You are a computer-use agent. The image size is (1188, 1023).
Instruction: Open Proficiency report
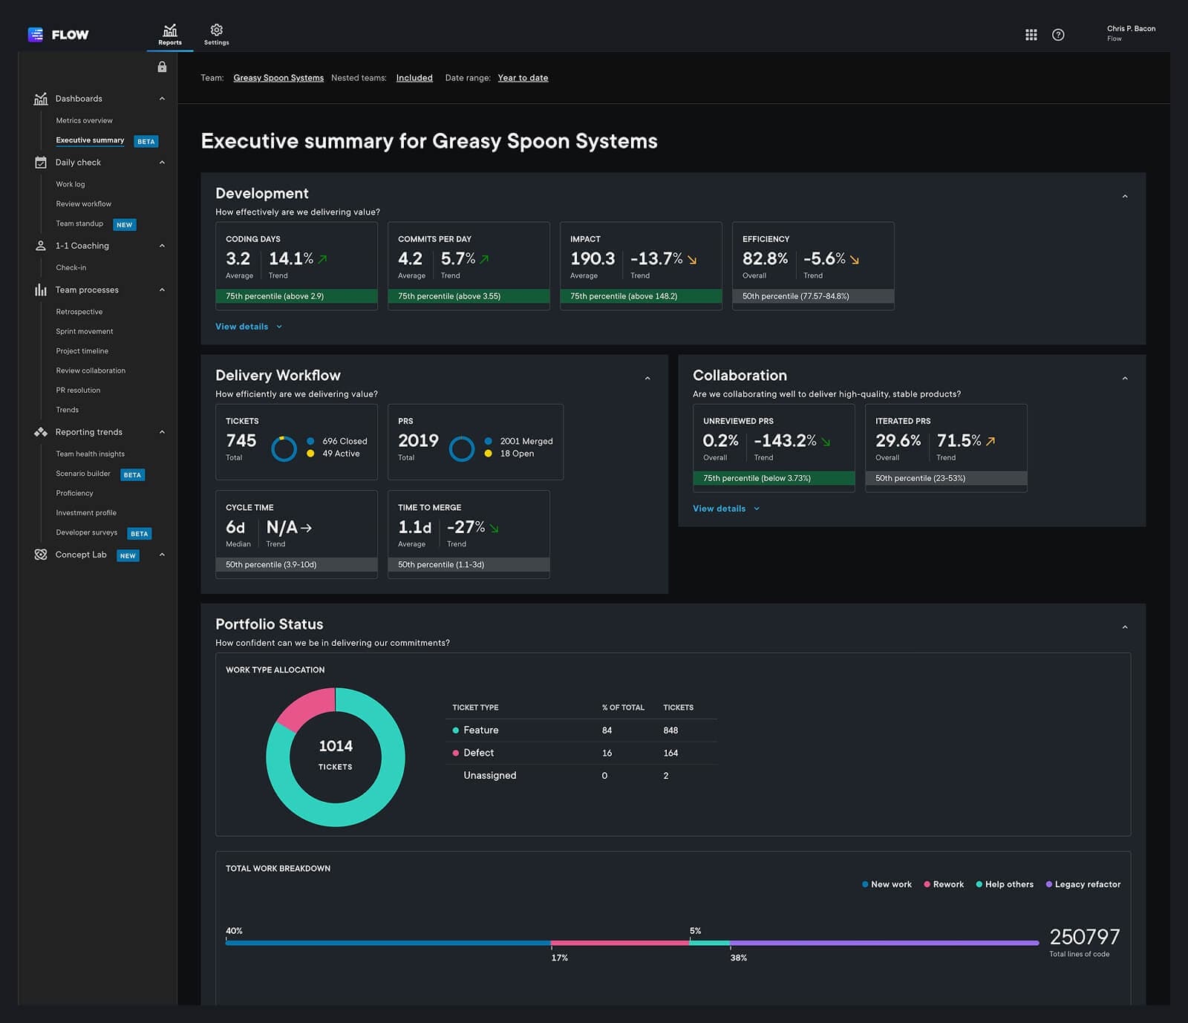75,493
